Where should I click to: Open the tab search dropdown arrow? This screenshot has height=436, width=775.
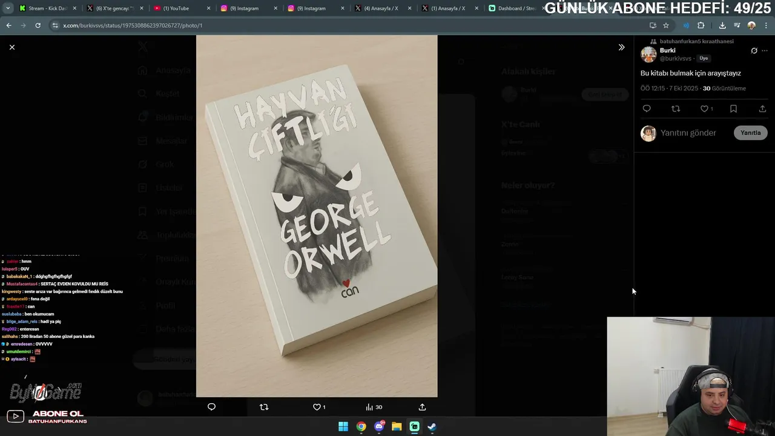click(x=8, y=8)
